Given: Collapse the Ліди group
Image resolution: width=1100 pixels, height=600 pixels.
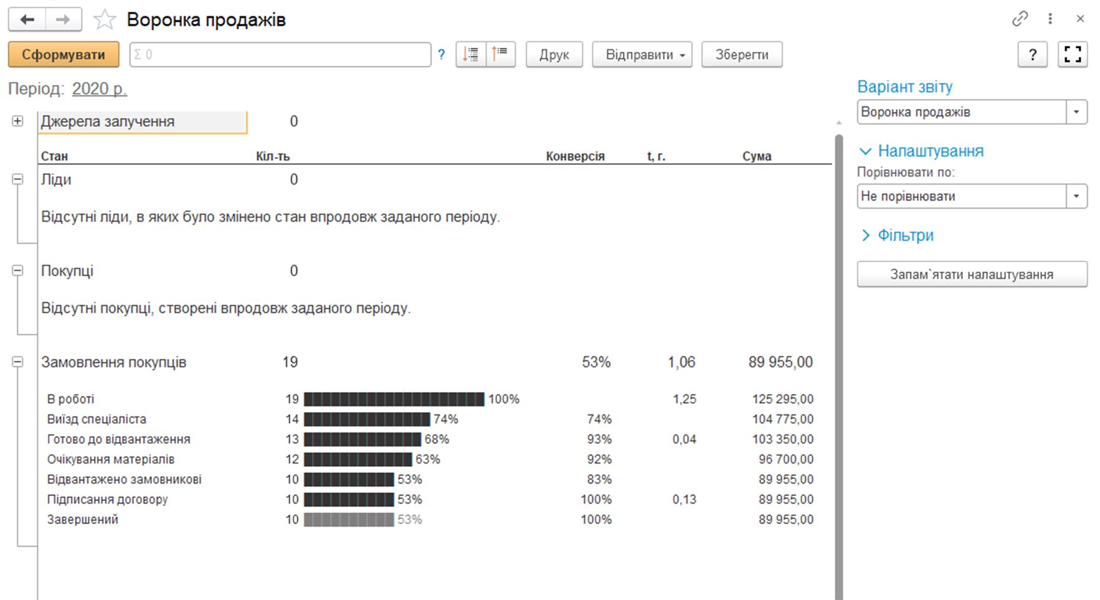Looking at the screenshot, I should pos(17,179).
